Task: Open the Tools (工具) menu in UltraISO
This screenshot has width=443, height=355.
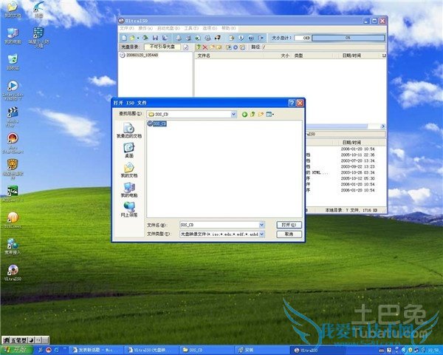Action: click(x=191, y=28)
